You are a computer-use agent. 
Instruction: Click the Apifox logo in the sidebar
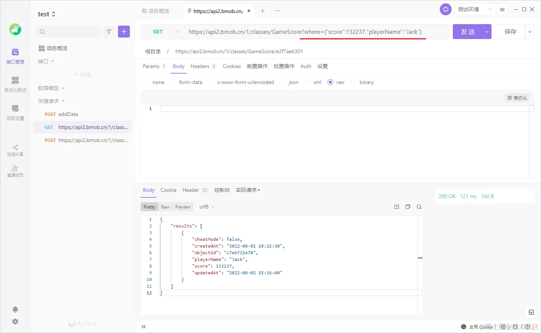[x=15, y=29]
